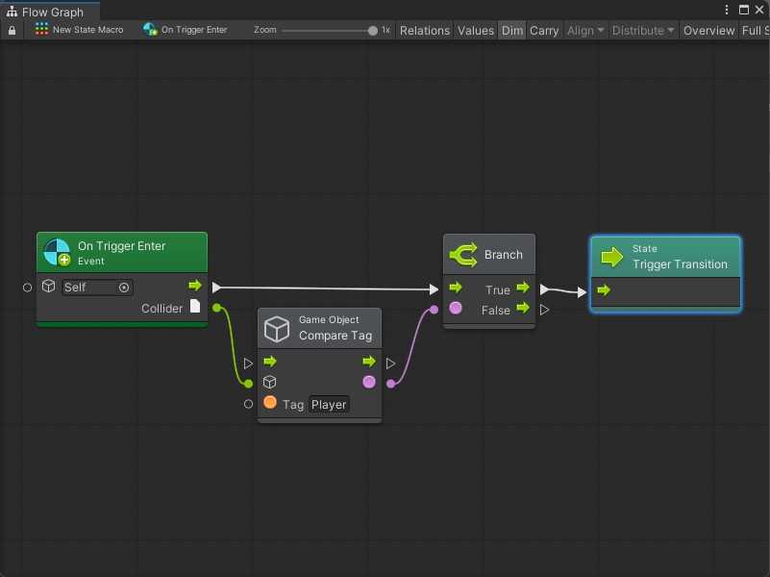Open the Self object picker
Viewport: 770px width, 577px height.
[x=124, y=288]
